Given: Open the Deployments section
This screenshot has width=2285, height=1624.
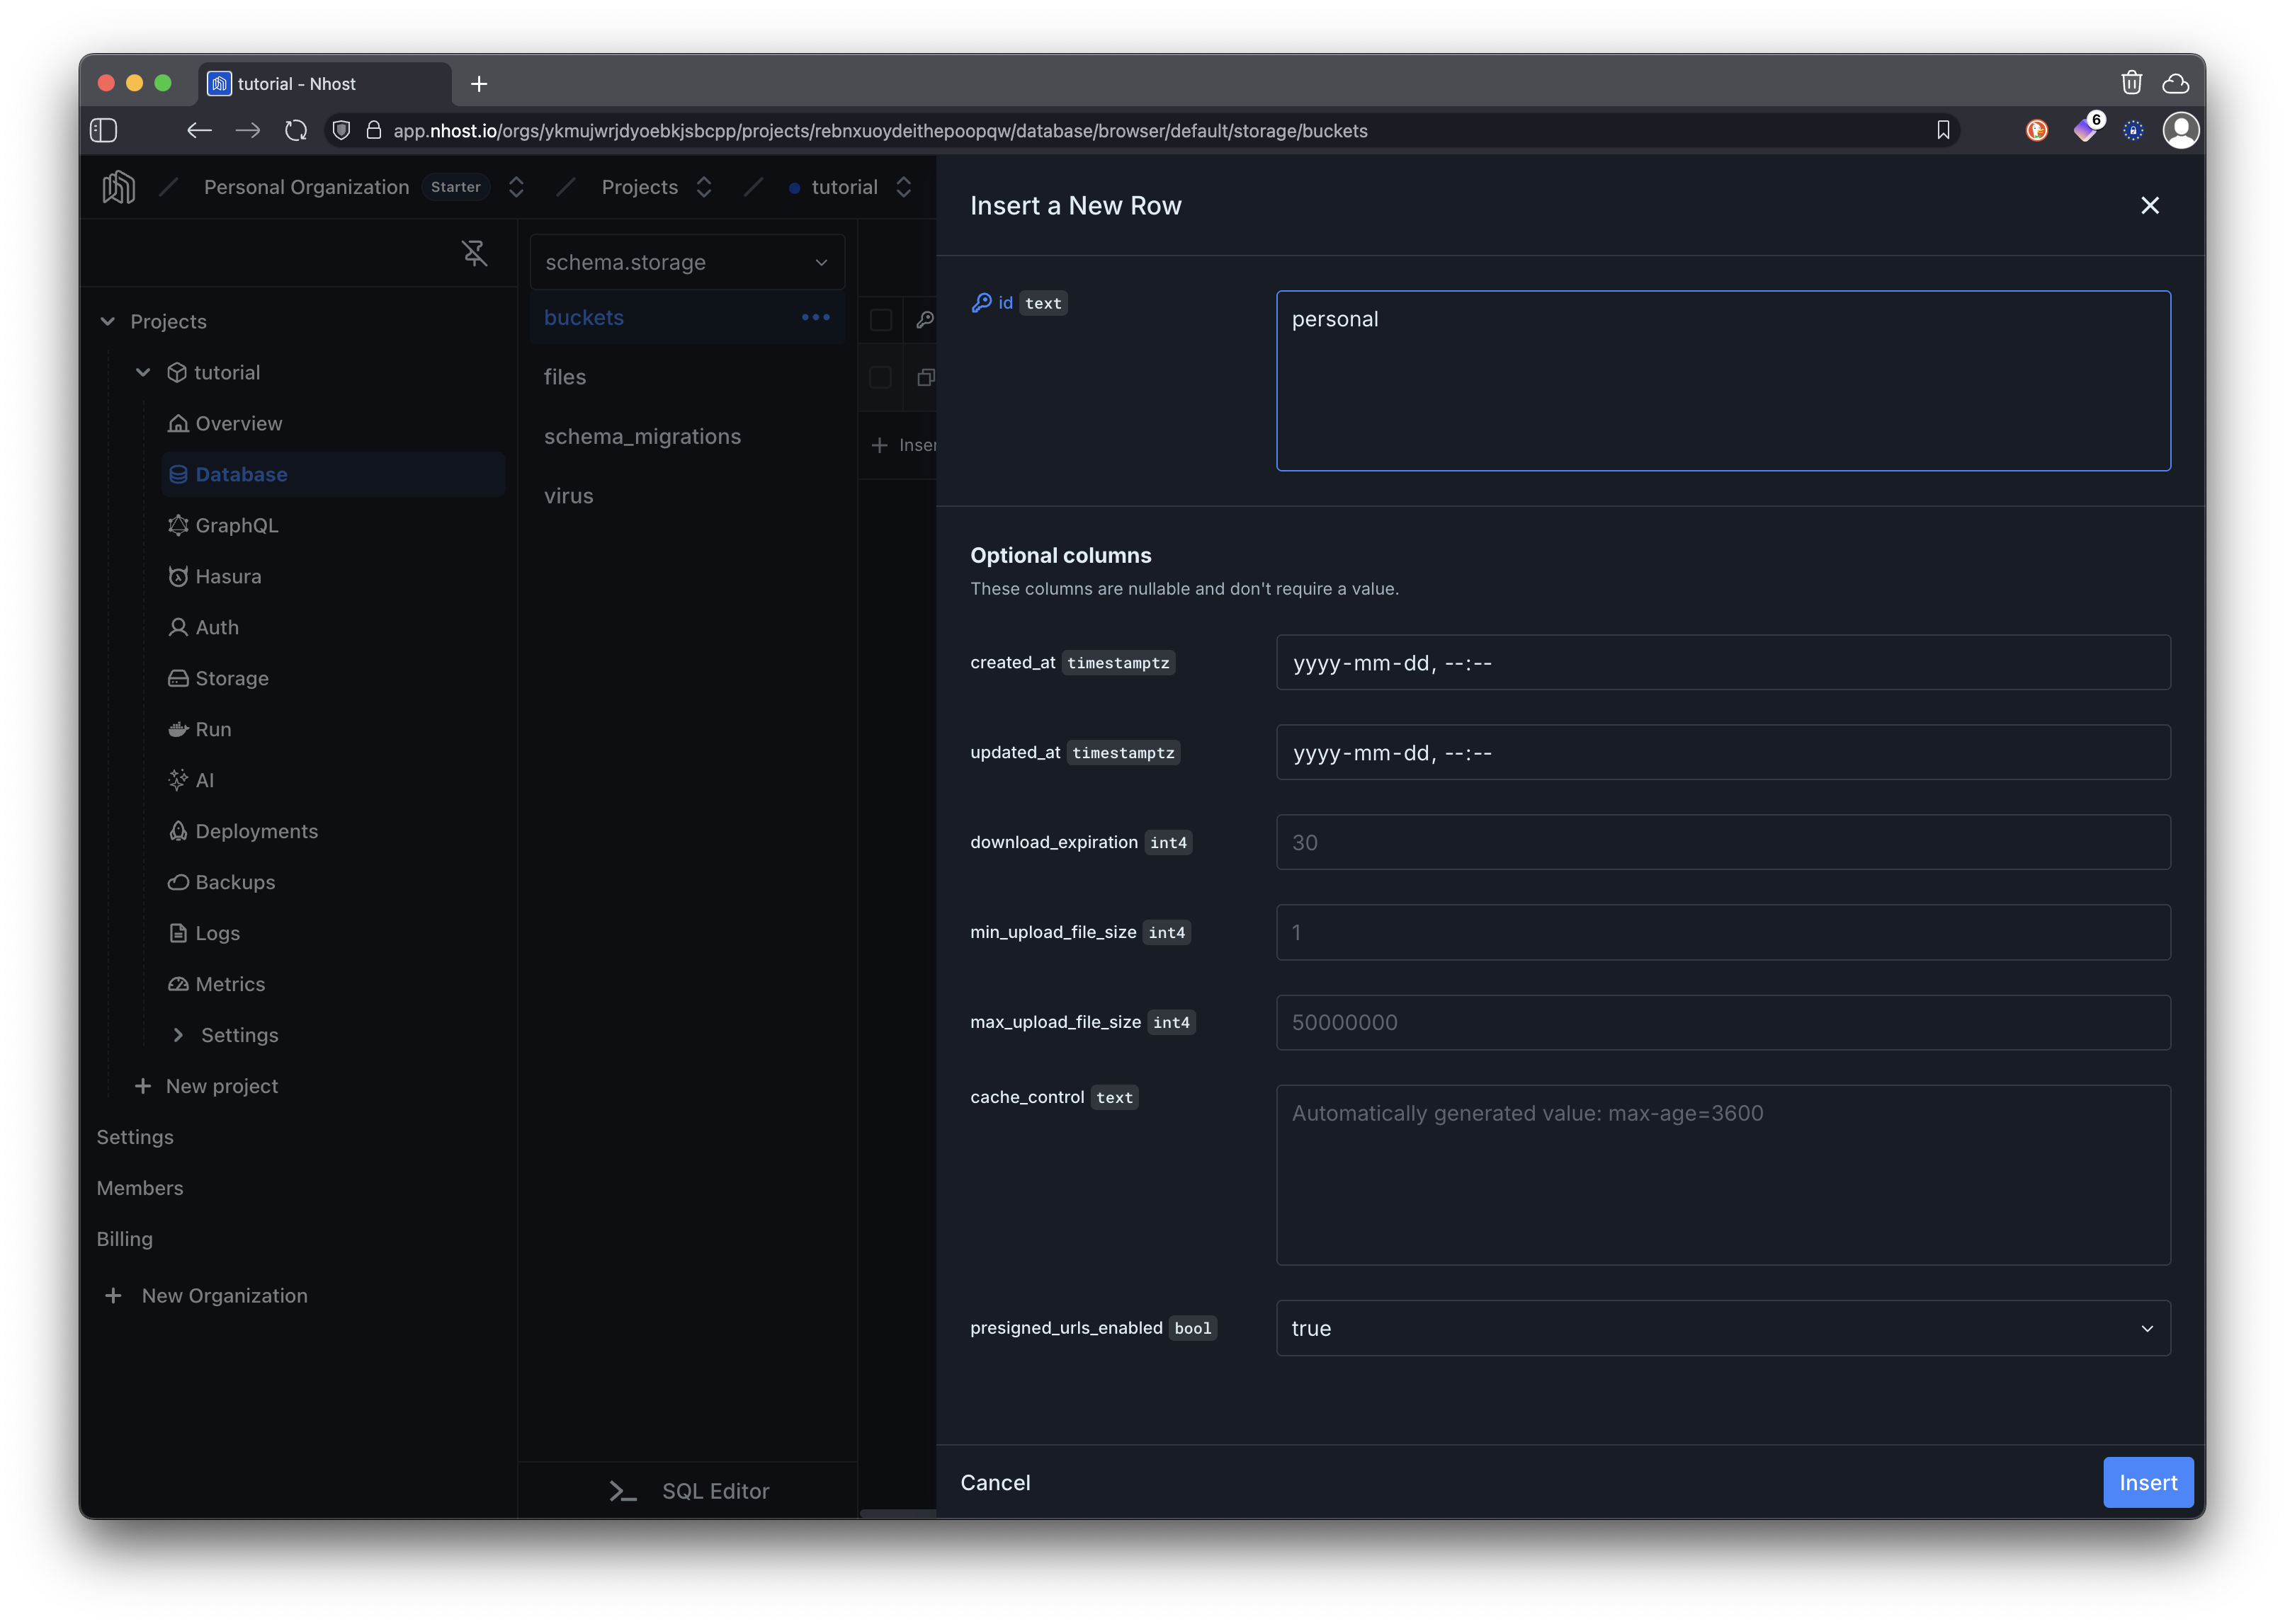Looking at the screenshot, I should pos(256,831).
